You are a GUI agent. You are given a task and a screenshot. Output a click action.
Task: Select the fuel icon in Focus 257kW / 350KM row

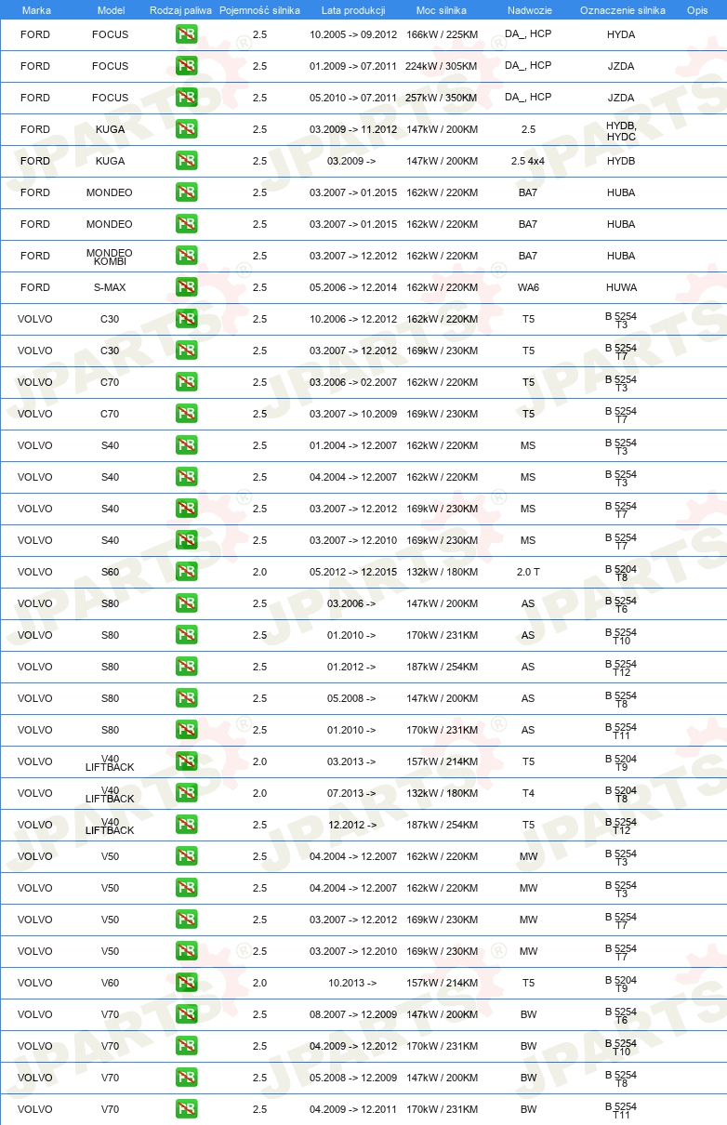187,98
